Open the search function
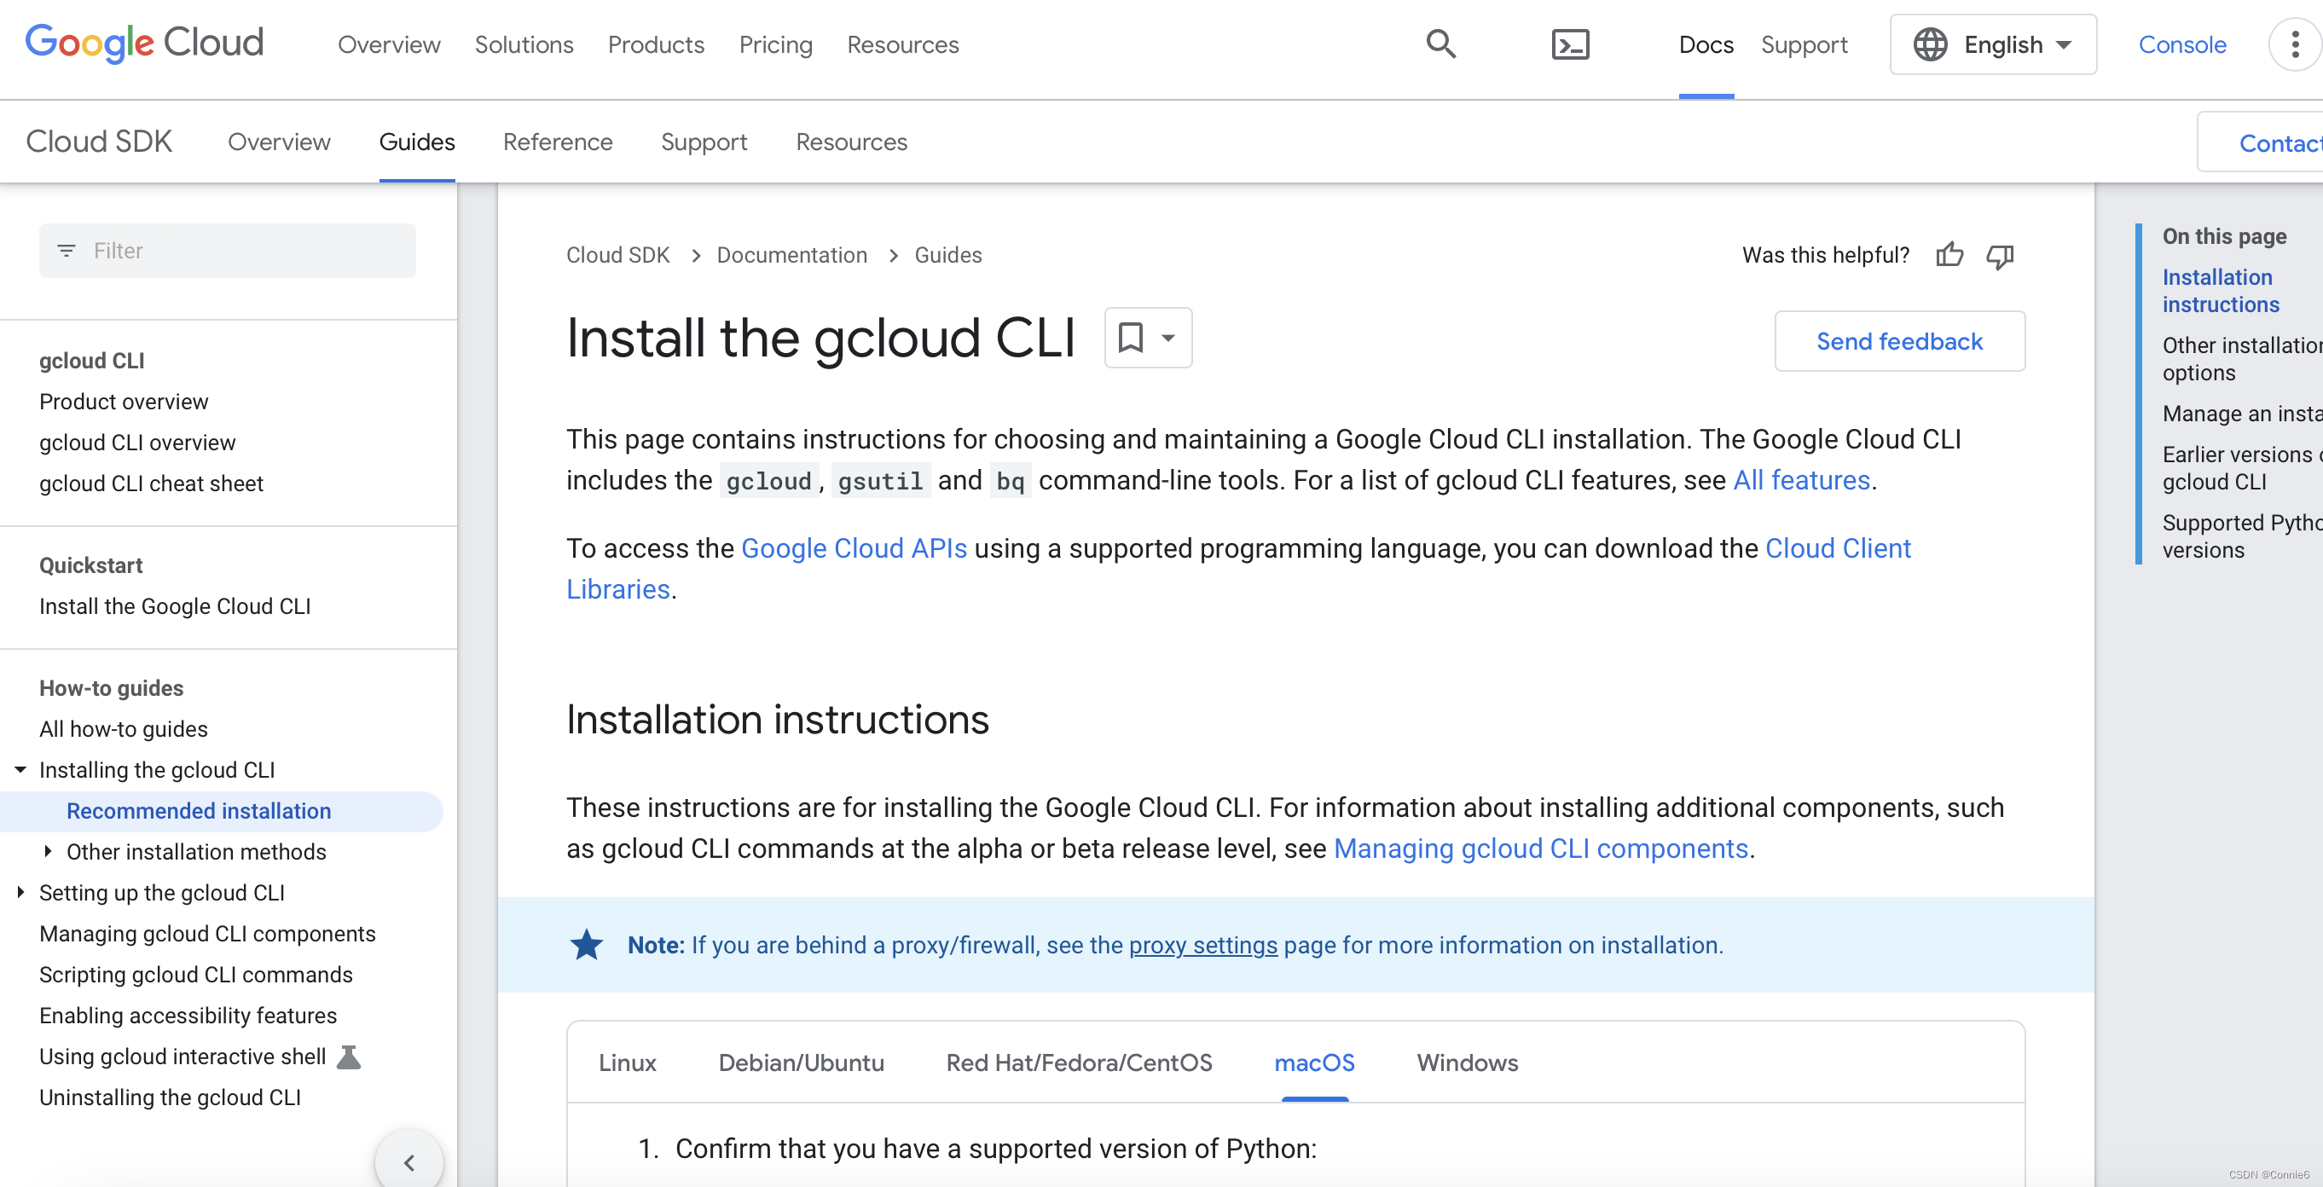The width and height of the screenshot is (2323, 1187). [x=1440, y=44]
